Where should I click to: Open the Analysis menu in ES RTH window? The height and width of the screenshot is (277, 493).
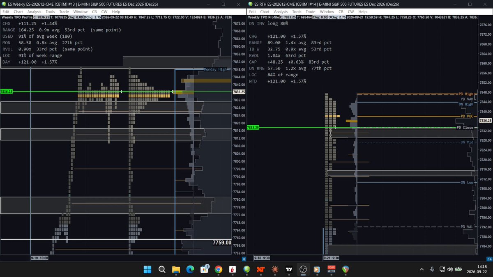[x=281, y=12]
